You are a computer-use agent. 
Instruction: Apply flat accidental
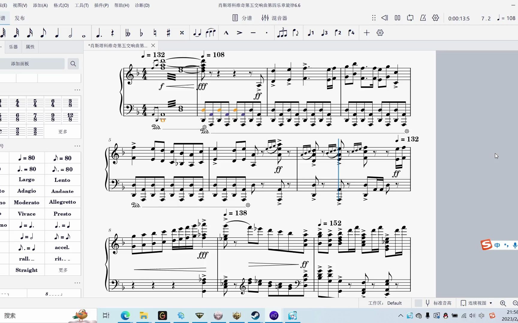click(x=141, y=33)
